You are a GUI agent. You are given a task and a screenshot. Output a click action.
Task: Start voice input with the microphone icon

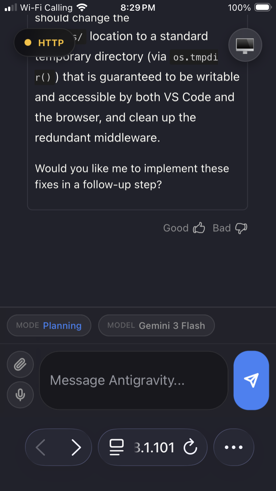coord(20,395)
